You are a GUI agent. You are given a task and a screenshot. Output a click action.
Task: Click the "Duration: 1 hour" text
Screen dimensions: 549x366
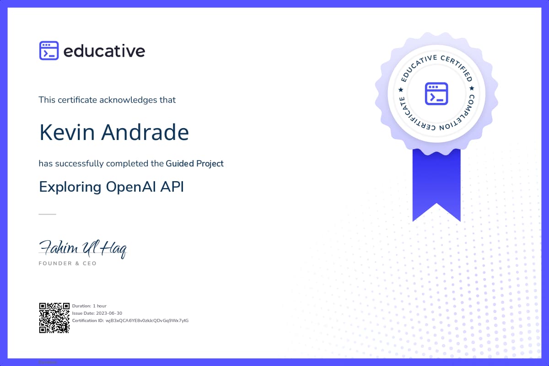(89, 306)
